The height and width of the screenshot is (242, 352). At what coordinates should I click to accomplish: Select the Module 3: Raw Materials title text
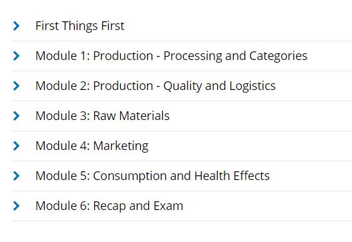pyautogui.click(x=103, y=116)
